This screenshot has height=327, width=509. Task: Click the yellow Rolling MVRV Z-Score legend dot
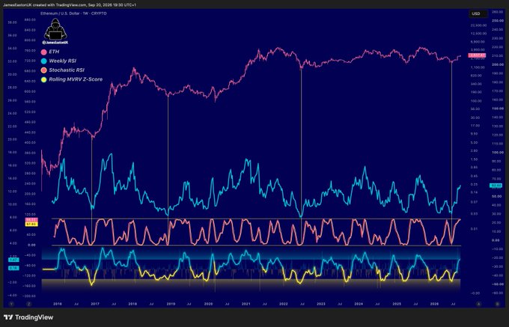(44, 79)
